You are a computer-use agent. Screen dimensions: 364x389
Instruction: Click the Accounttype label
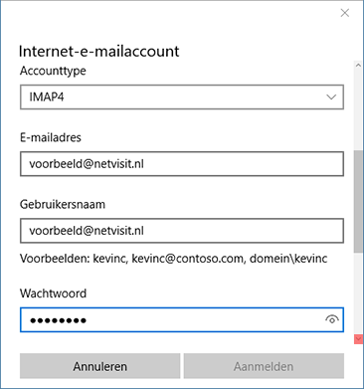coord(53,71)
